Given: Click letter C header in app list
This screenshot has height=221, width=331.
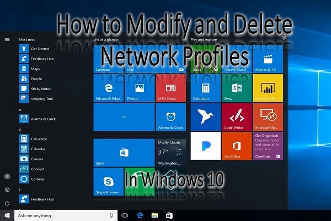Looking at the screenshot, I should coord(20,130).
